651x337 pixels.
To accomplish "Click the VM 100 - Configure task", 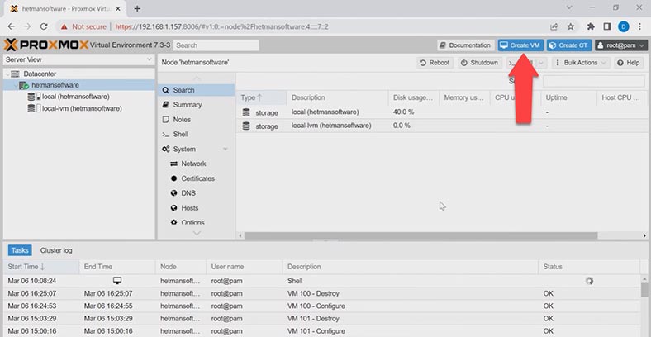I will coord(321,306).
